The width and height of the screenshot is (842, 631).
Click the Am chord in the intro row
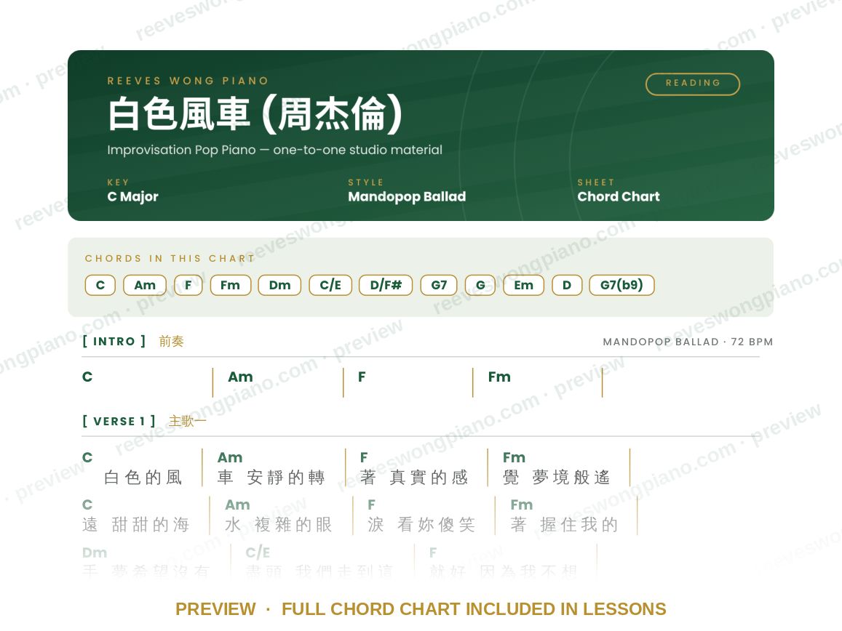[240, 377]
